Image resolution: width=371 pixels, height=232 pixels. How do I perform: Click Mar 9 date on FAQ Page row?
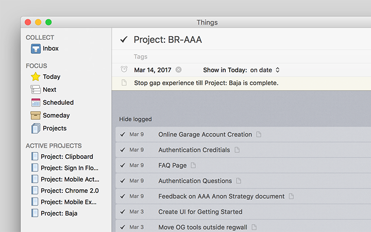coord(137,165)
